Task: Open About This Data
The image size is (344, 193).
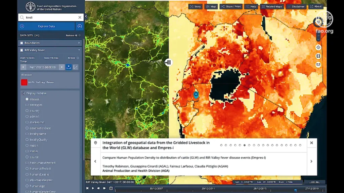Action: 51,58
